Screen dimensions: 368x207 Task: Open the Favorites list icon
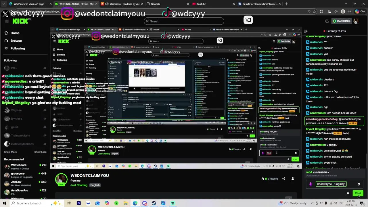336,11
